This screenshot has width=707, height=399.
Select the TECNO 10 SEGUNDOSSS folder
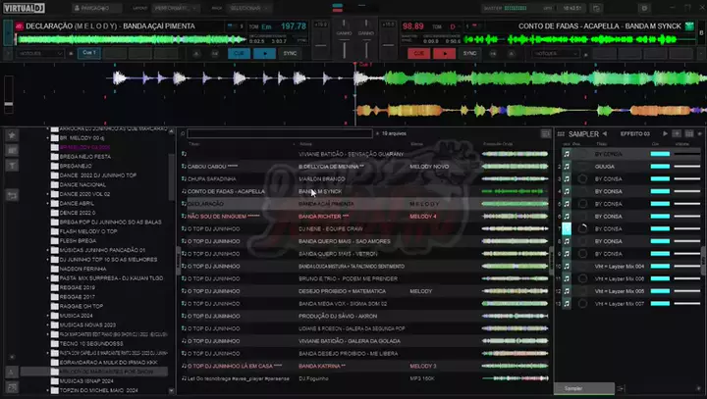pyautogui.click(x=91, y=343)
